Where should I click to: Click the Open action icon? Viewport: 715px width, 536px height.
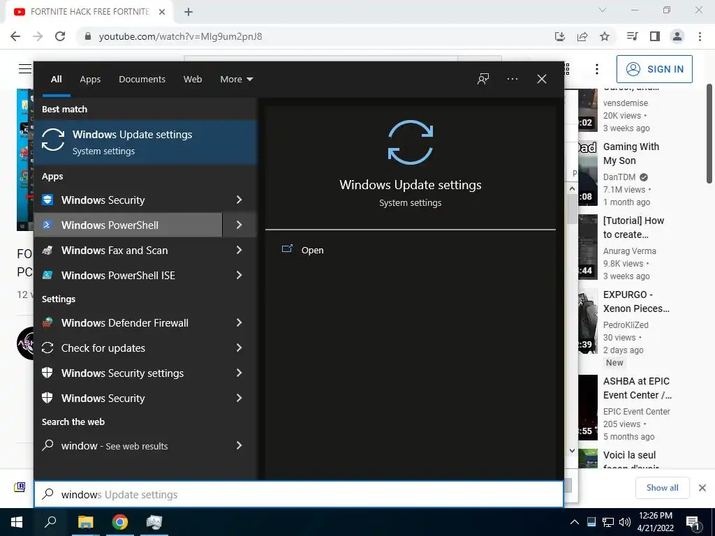click(x=287, y=249)
